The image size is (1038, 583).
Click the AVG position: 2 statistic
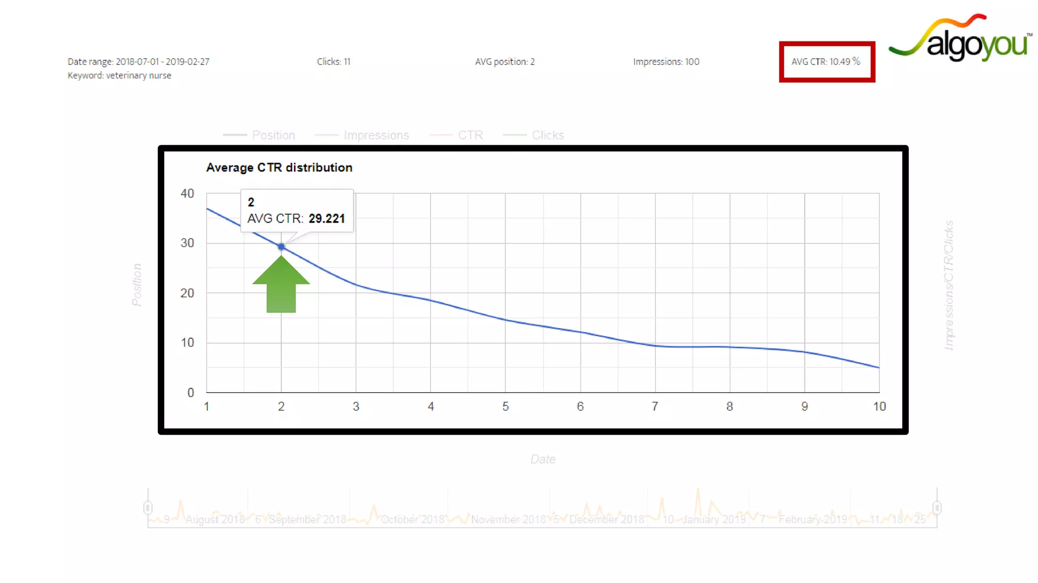(x=505, y=62)
